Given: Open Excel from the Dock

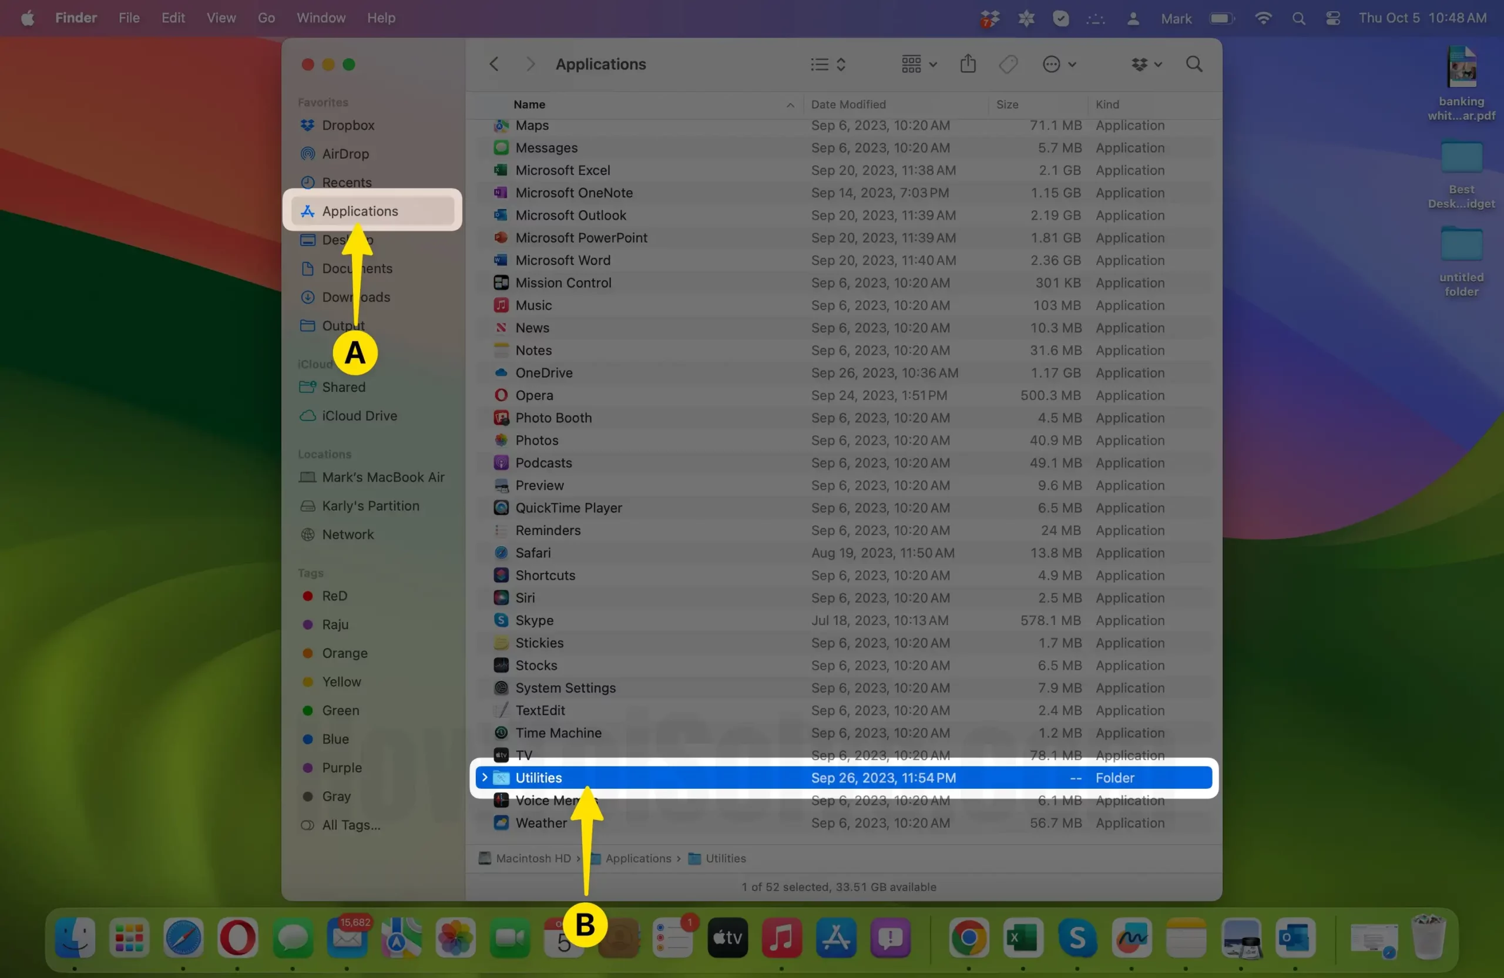Looking at the screenshot, I should pyautogui.click(x=1023, y=937).
